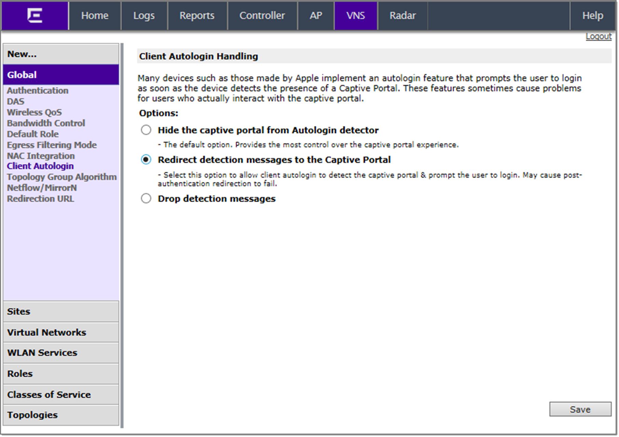Click the Extreme Networks logo icon
This screenshot has width=619, height=437.
35,16
